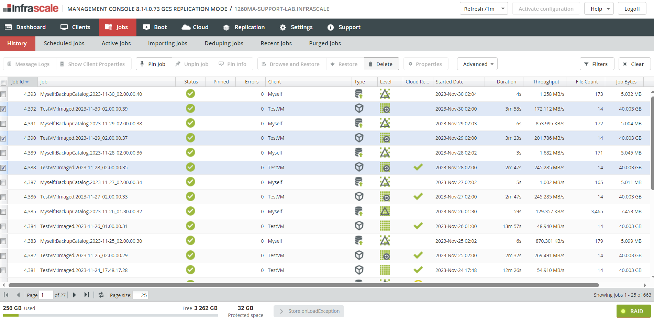Click the cloud replicated checkmark for job 4,388

click(x=418, y=167)
